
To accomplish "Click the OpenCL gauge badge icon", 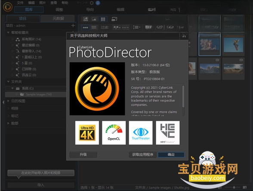I will click(114, 132).
